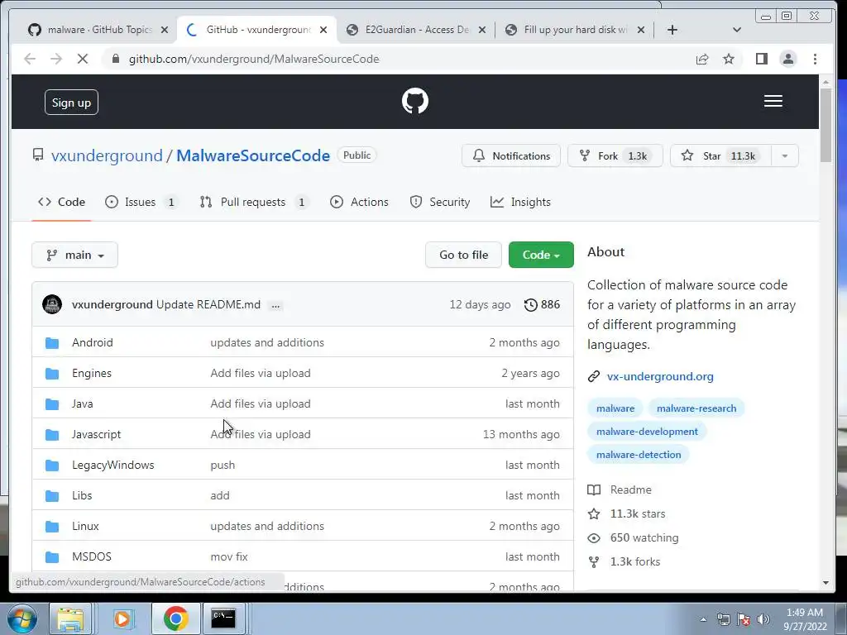Viewport: 847px width, 635px height.
Task: Click the volume speaker tray icon
Action: [x=763, y=619]
